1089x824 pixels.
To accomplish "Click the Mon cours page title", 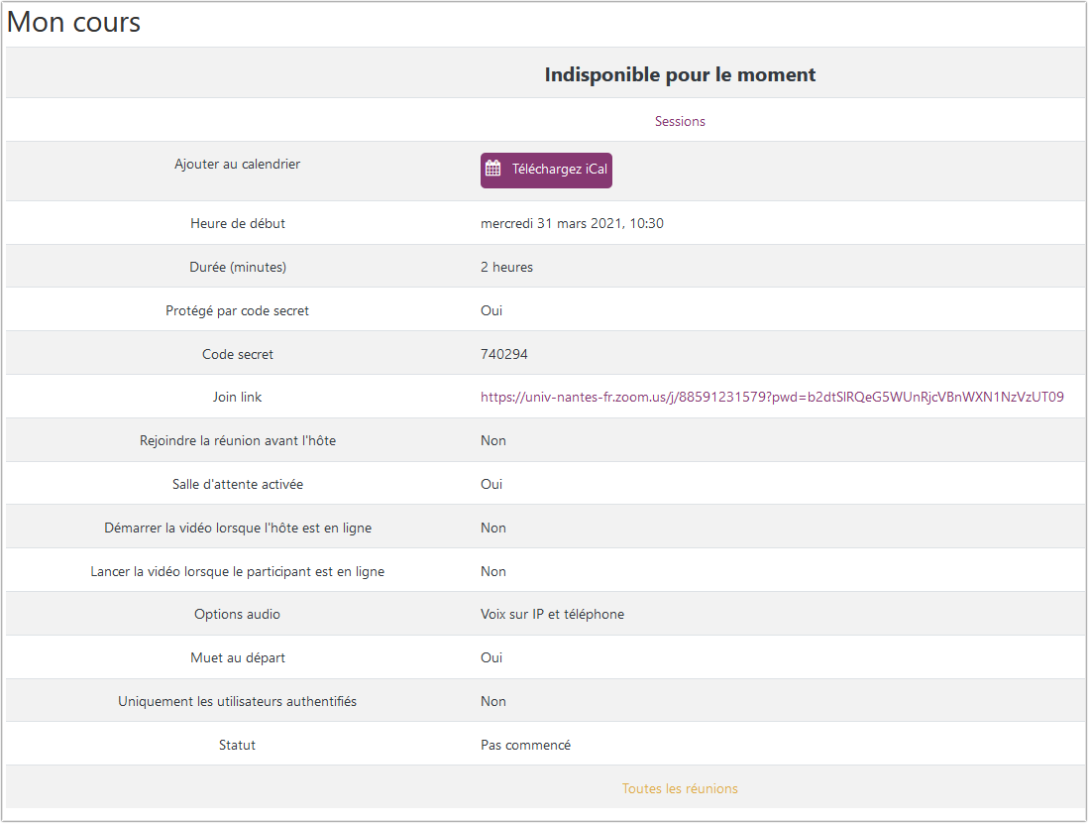I will click(x=74, y=23).
